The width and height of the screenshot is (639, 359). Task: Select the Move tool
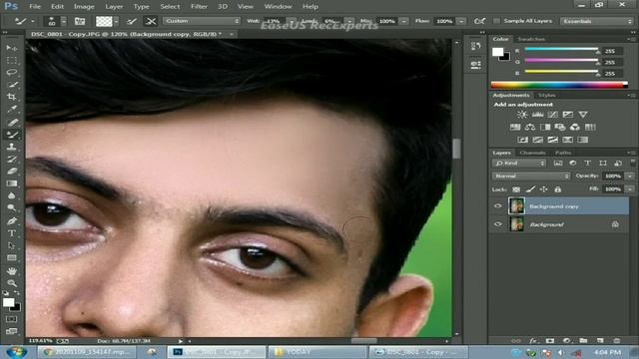(11, 48)
